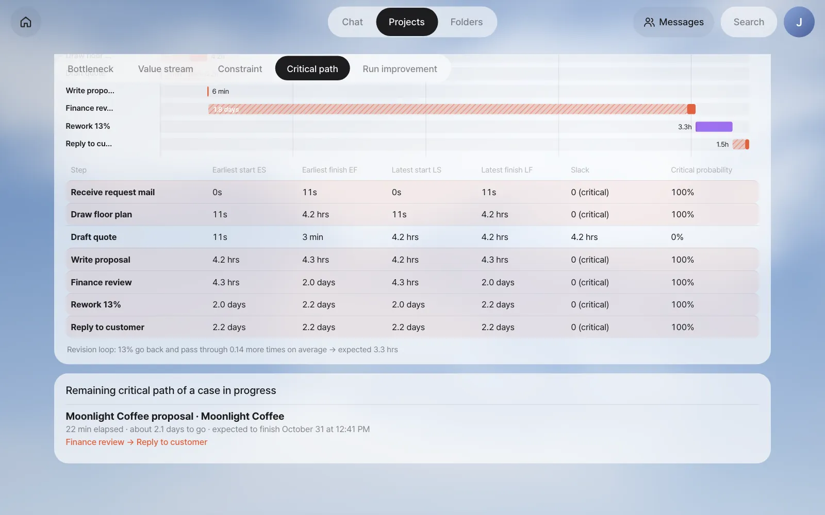The image size is (825, 515).
Task: Click the Critical probability column header
Action: tap(701, 170)
